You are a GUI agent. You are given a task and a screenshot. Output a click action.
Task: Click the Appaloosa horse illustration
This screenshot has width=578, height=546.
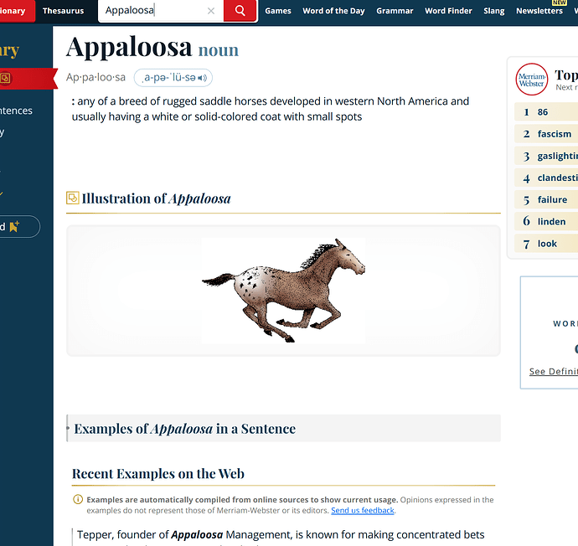283,291
